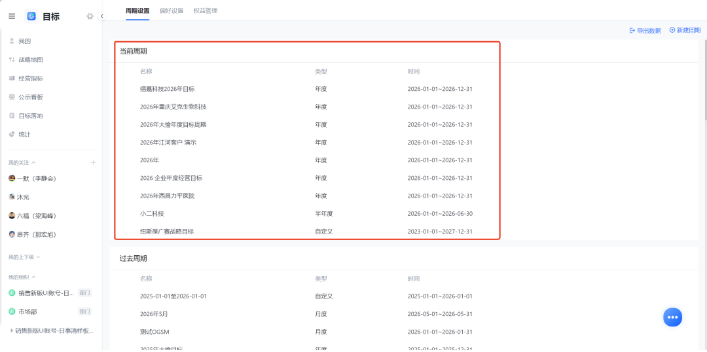Click date 2026-01-01~2026-01-31
Viewport: 707px width, 352px height.
(x=440, y=332)
